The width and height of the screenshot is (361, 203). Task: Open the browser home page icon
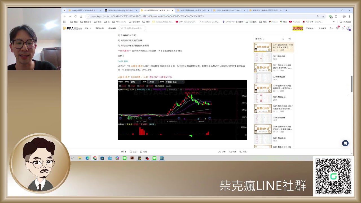[x=81, y=16]
